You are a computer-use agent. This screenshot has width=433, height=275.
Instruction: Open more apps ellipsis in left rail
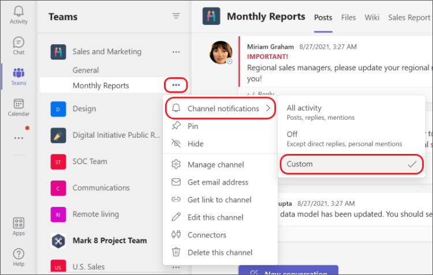coord(18,138)
